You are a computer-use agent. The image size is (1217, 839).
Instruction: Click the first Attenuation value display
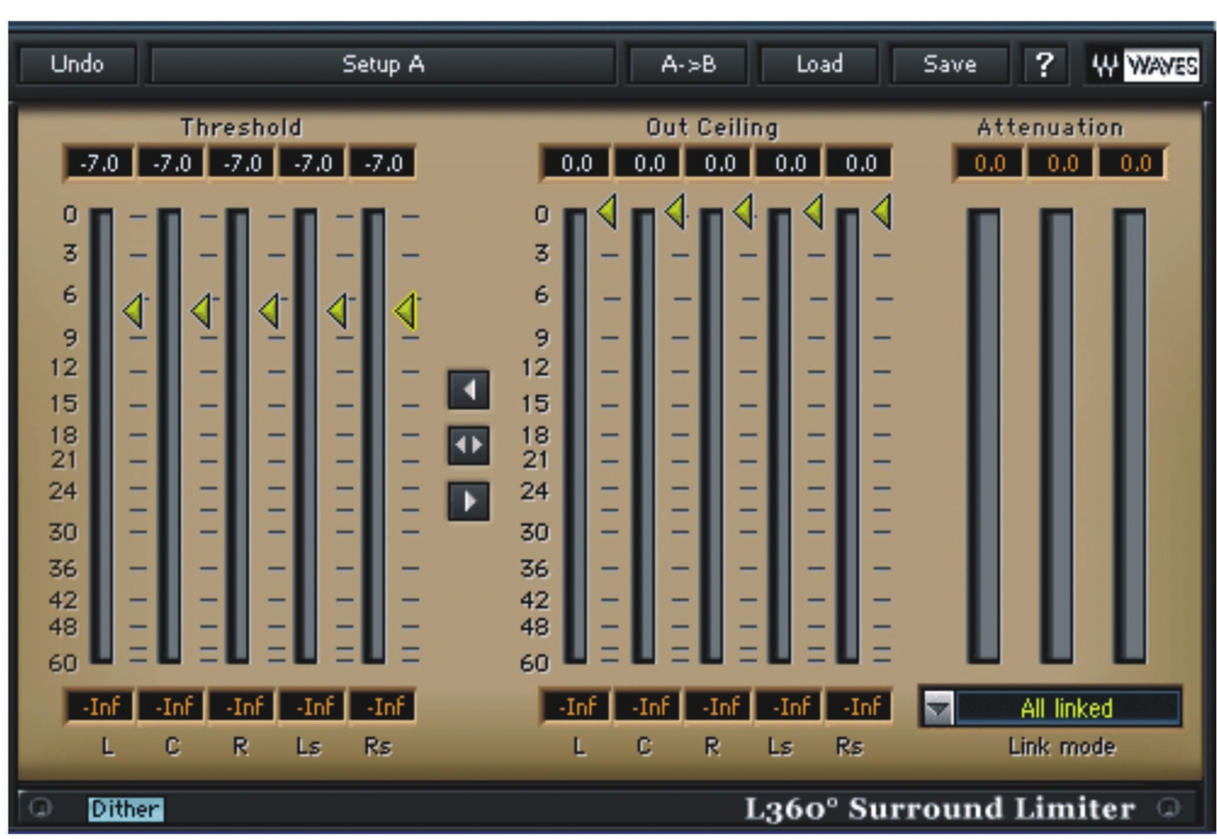click(x=989, y=164)
